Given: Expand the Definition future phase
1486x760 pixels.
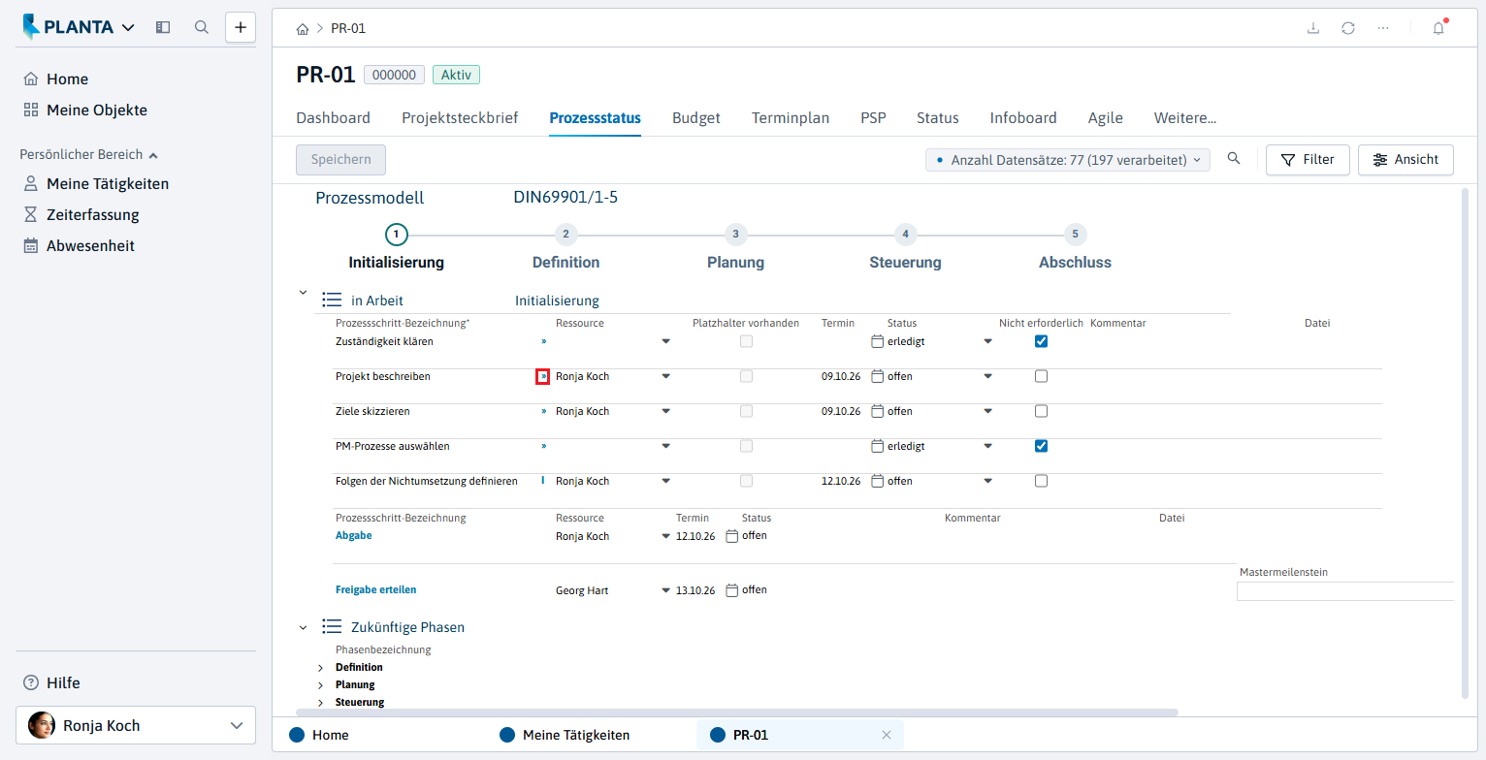Looking at the screenshot, I should pos(320,667).
